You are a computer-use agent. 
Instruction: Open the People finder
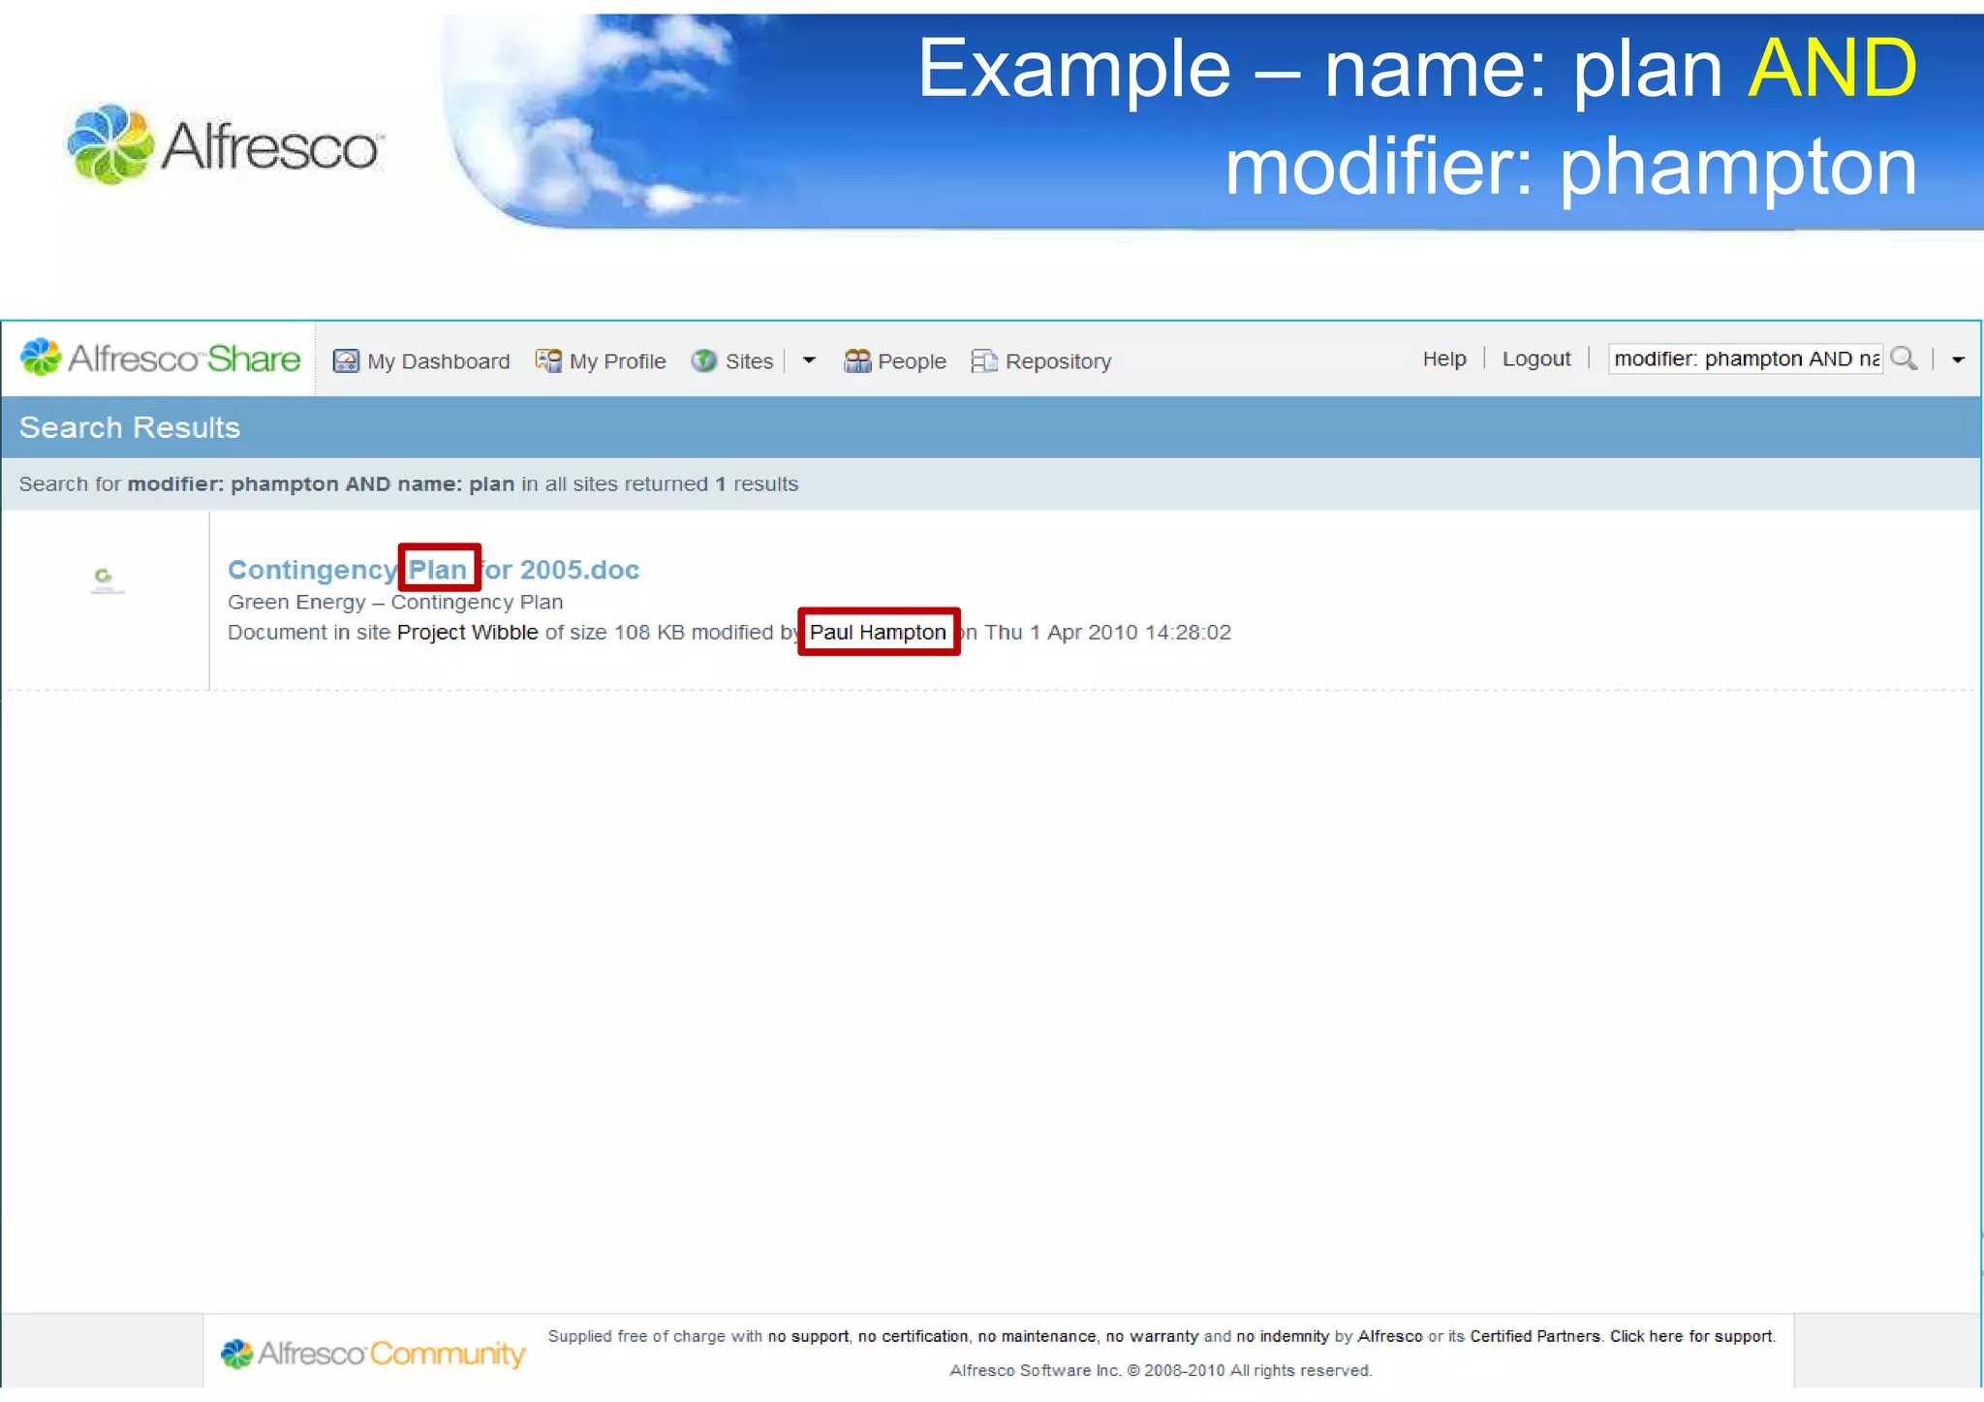(x=912, y=361)
